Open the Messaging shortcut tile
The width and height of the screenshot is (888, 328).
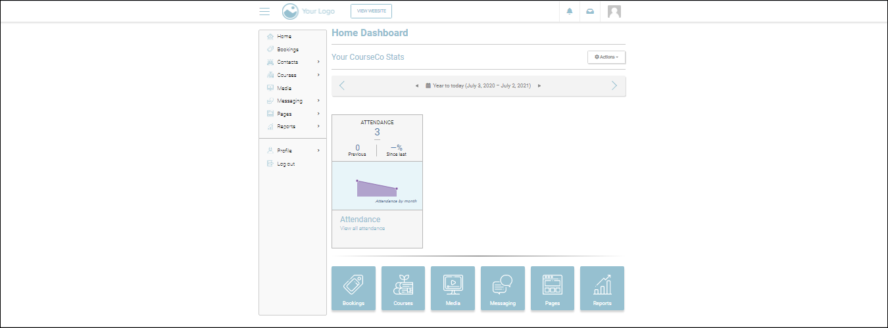[503, 288]
